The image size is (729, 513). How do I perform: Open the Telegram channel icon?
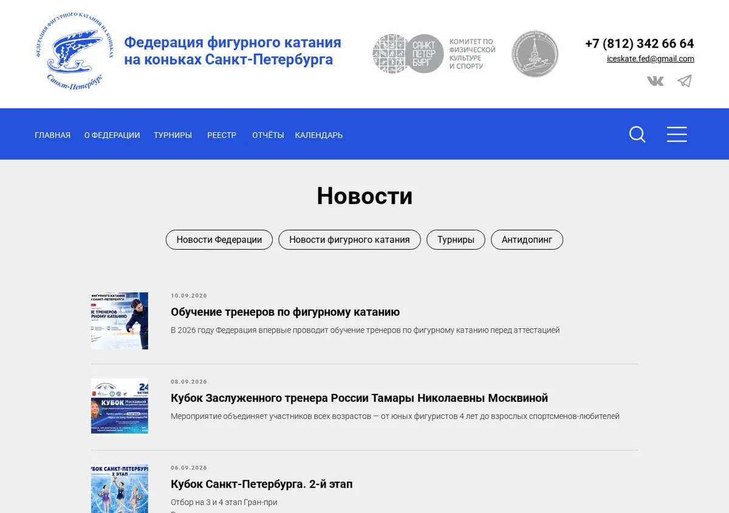(x=685, y=81)
